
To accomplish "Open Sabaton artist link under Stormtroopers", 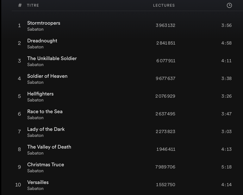I will 35,29.
